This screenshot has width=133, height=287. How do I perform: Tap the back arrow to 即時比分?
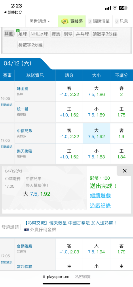(x=5, y=12)
